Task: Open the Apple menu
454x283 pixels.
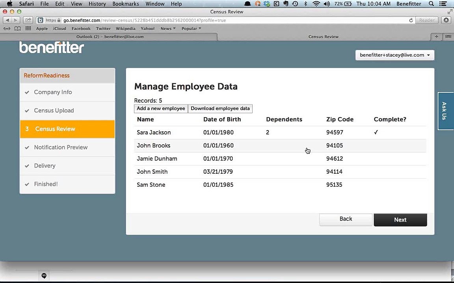Action: pos(9,4)
